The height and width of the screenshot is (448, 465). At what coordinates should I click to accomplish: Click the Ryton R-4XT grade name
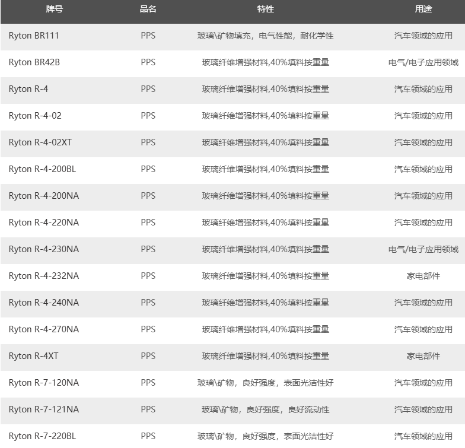33,356
